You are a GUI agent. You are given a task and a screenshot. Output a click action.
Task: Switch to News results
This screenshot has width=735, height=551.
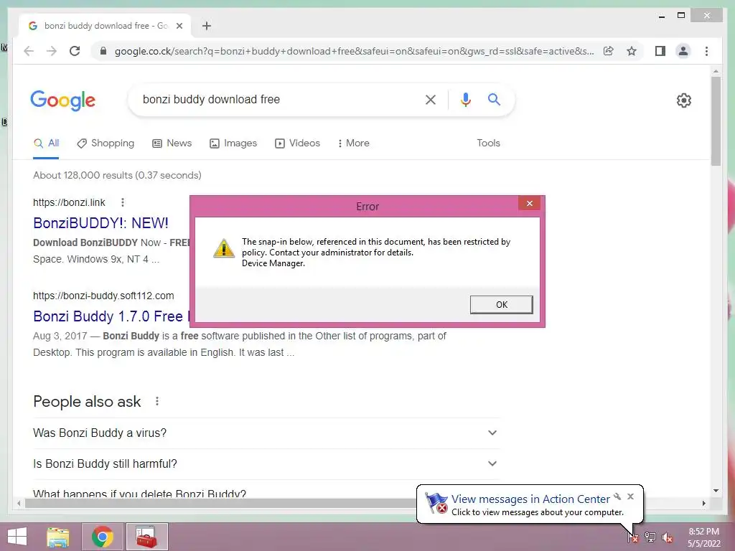[x=172, y=143]
